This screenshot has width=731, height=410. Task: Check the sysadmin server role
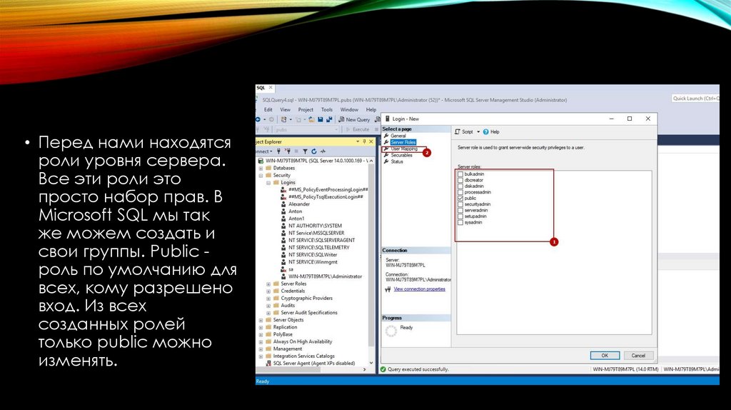point(460,222)
